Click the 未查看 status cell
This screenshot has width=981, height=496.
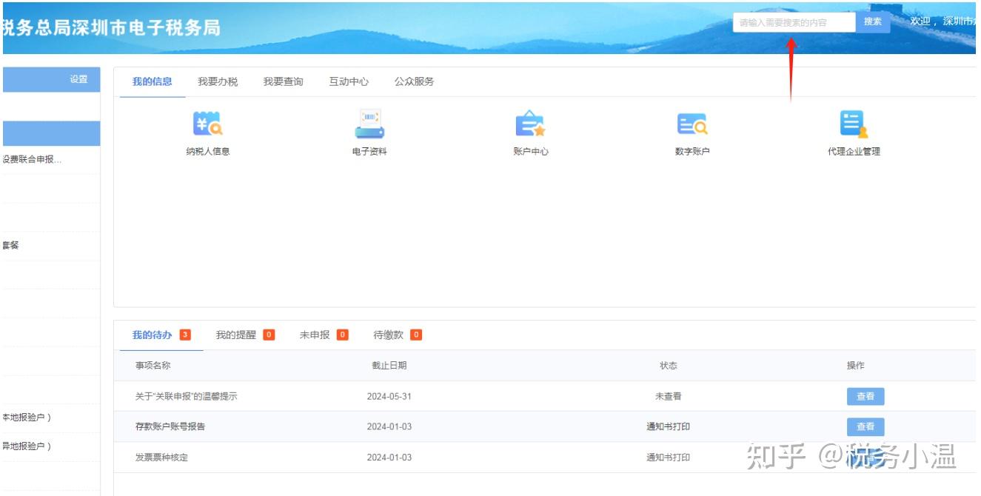(x=668, y=396)
